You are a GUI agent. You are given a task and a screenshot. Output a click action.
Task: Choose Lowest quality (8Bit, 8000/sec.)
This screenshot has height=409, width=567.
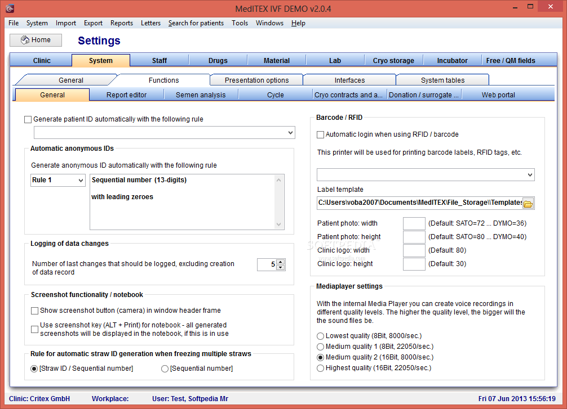[x=320, y=336]
